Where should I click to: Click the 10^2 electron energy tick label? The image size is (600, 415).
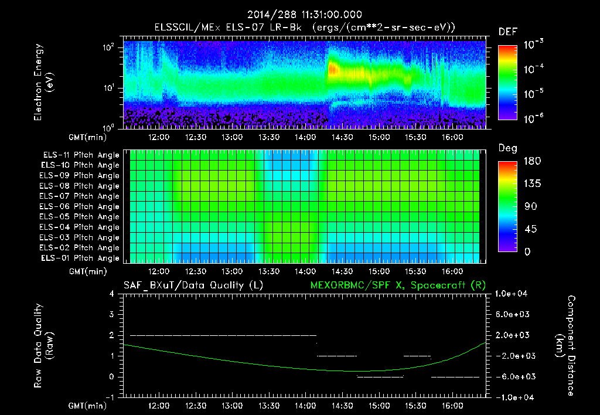[x=108, y=47]
